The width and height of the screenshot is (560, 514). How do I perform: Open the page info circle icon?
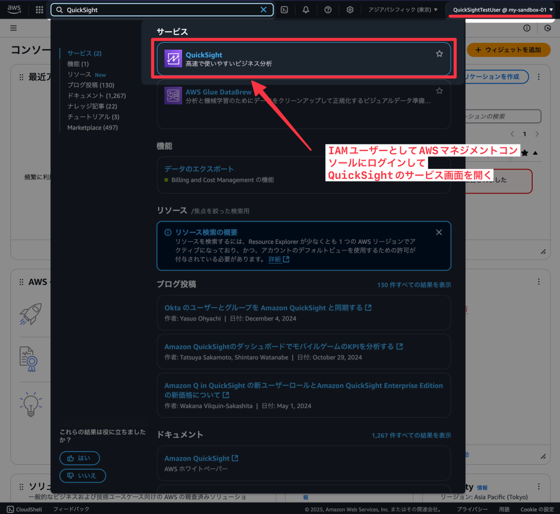527,28
